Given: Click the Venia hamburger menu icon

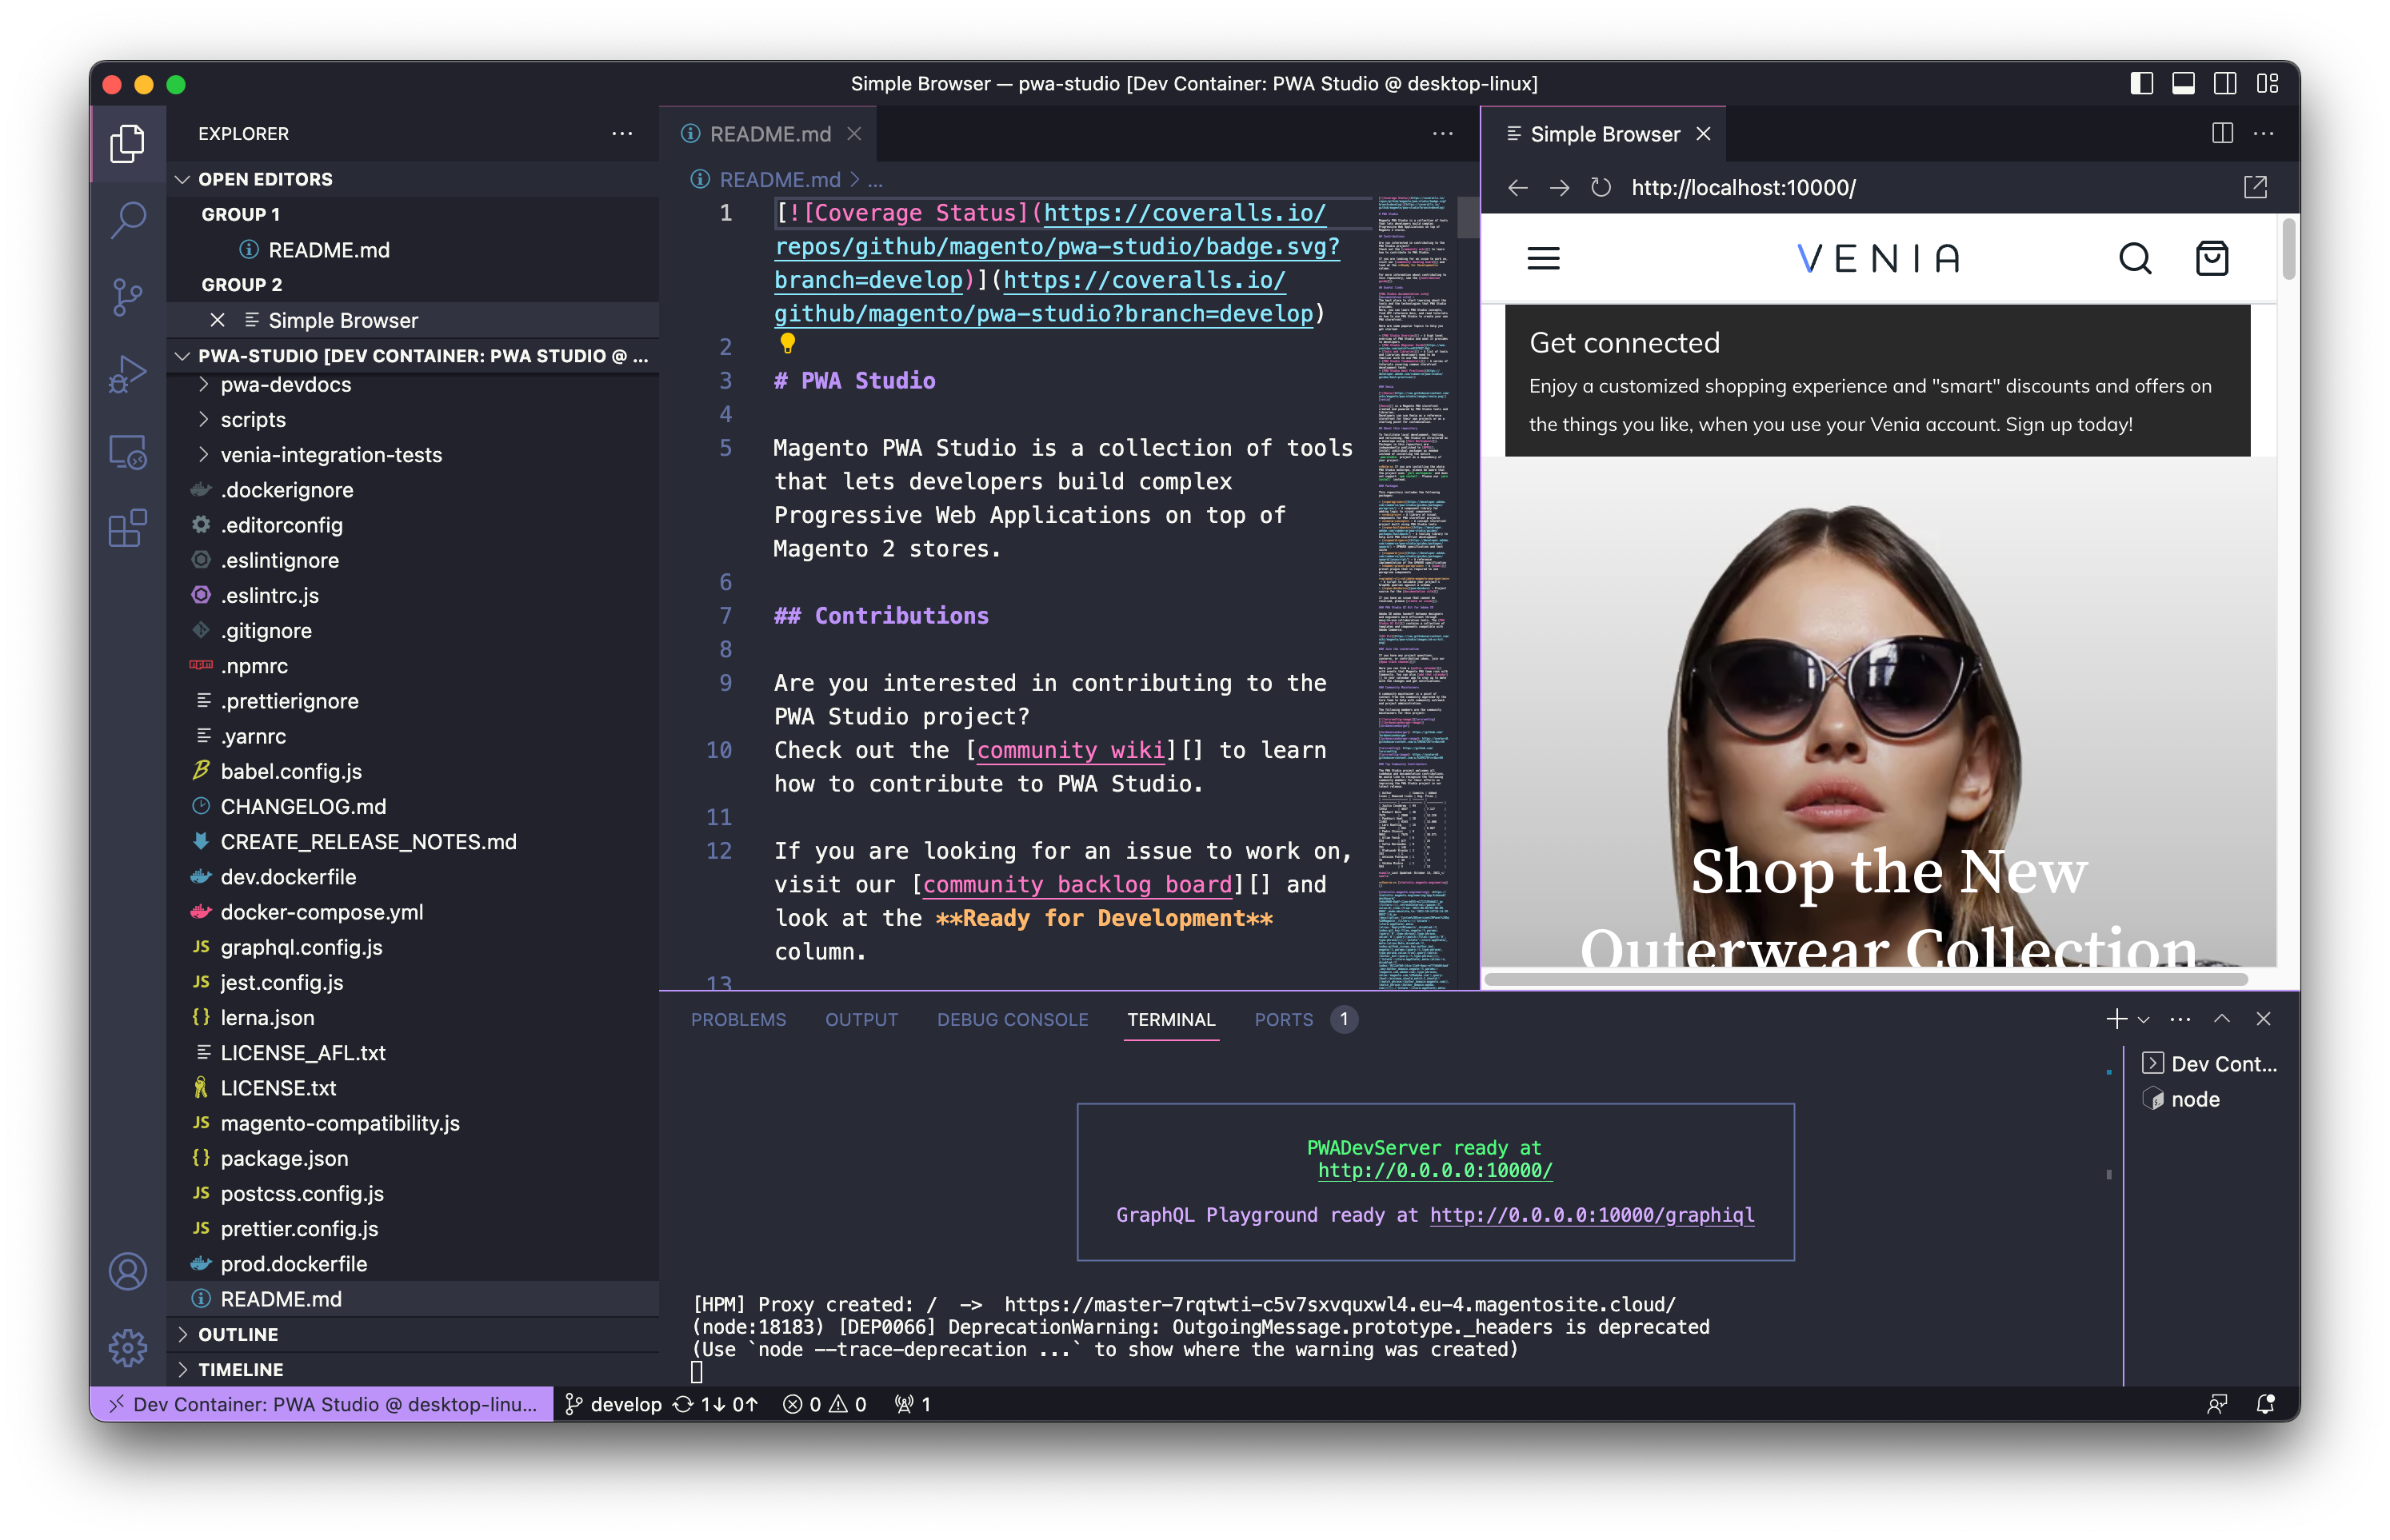Looking at the screenshot, I should tap(1544, 257).
